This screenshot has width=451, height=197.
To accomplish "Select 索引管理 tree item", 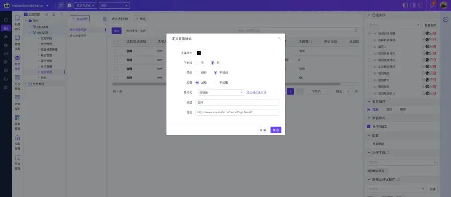I will click(46, 55).
